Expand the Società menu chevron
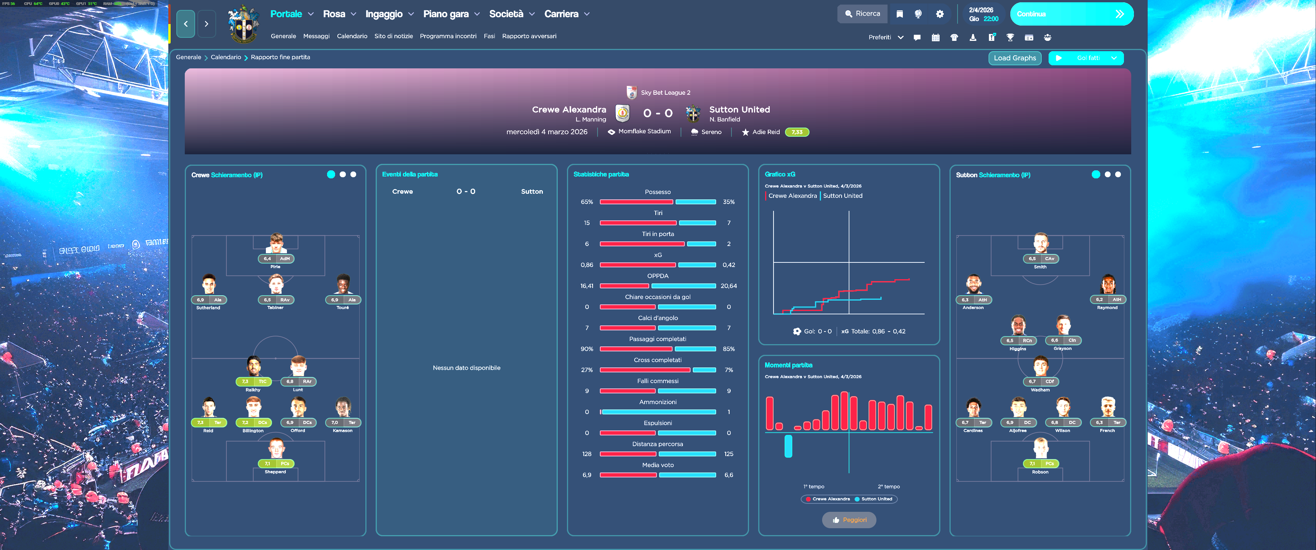The width and height of the screenshot is (1316, 550). click(x=532, y=14)
